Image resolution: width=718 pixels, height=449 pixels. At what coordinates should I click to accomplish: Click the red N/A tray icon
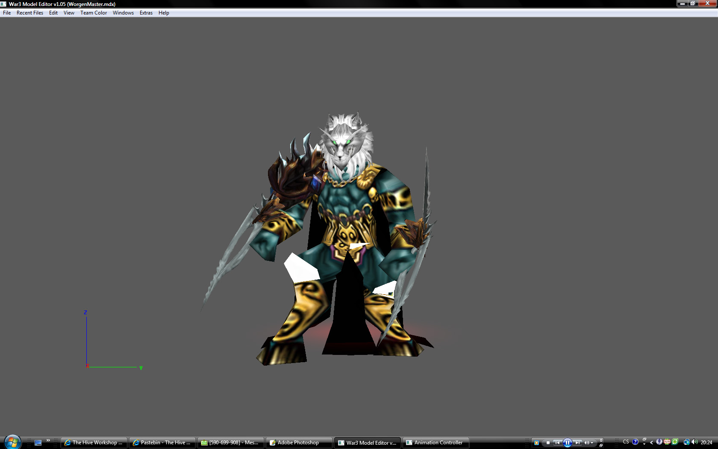coord(667,442)
